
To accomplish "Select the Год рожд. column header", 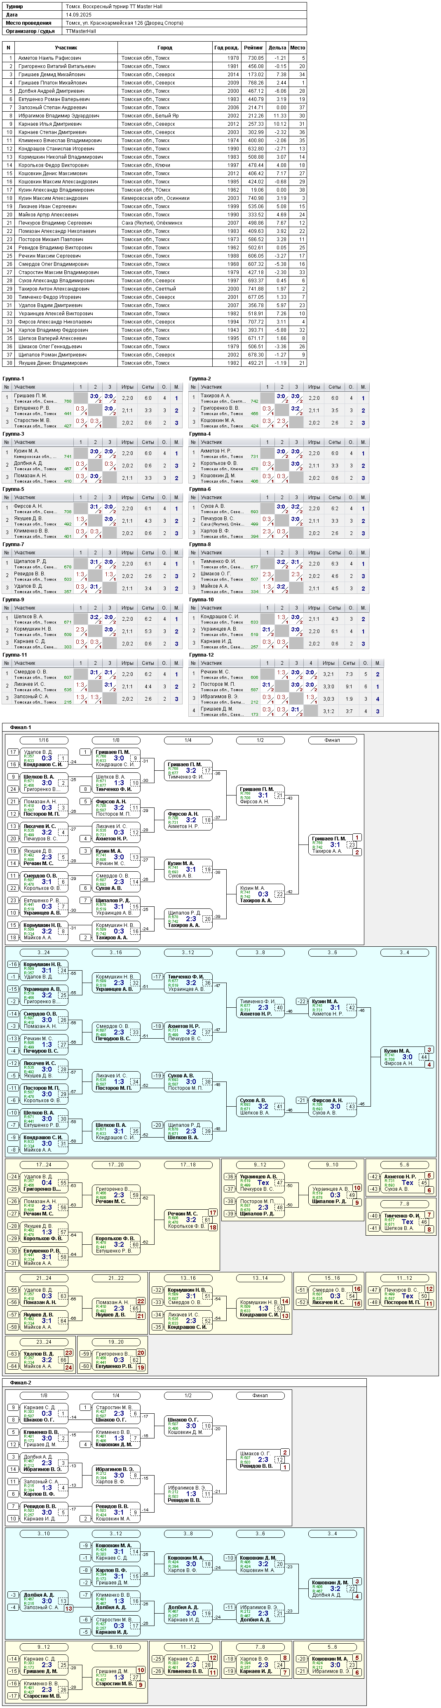I will [227, 48].
